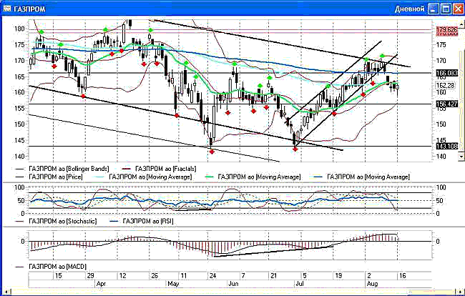
Task: Click the price scale scroll-up arrow
Action: [461, 23]
